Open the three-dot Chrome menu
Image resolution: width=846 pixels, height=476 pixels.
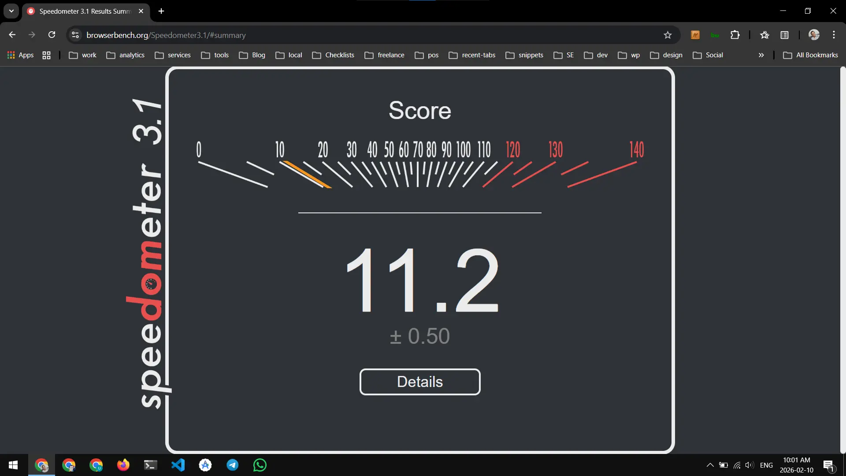(834, 35)
